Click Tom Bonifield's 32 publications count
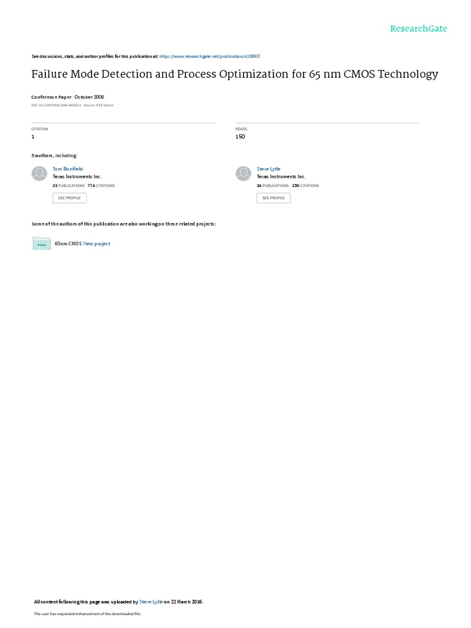This screenshot has width=471, height=628. click(x=69, y=186)
